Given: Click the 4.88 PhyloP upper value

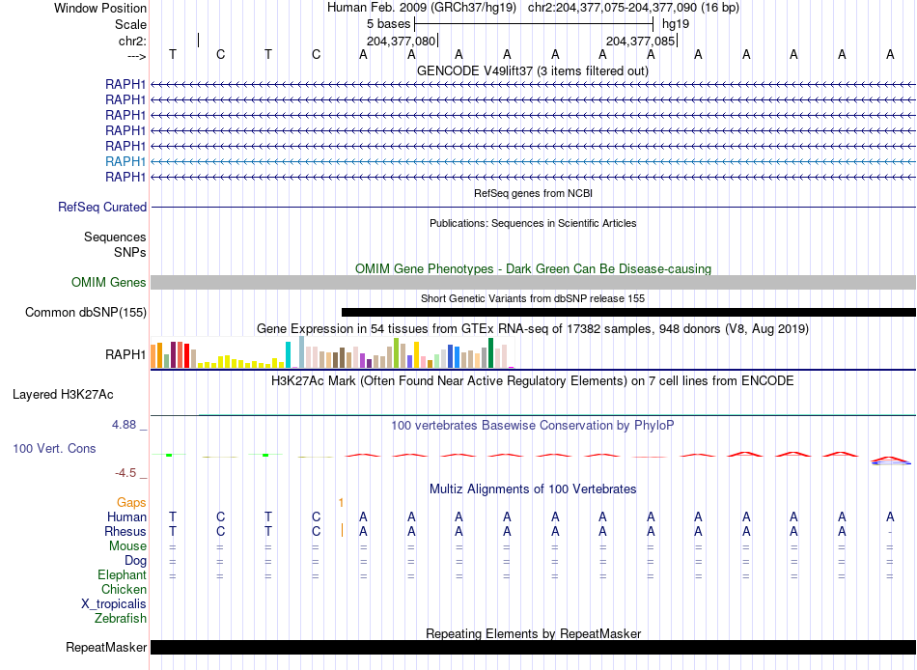Looking at the screenshot, I should click(124, 424).
